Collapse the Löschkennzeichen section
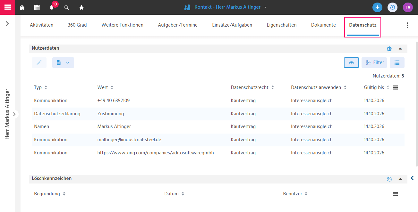Image resolution: width=418 pixels, height=212 pixels. [400, 179]
